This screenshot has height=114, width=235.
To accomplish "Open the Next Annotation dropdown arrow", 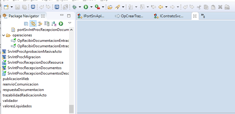I will click(136, 7).
